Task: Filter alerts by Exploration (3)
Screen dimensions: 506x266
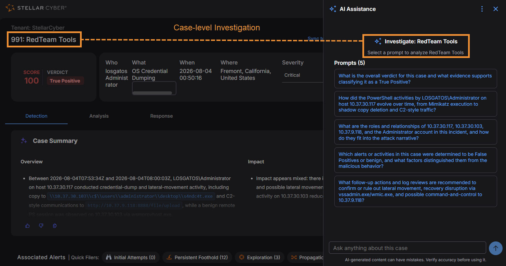Action: pos(259,257)
